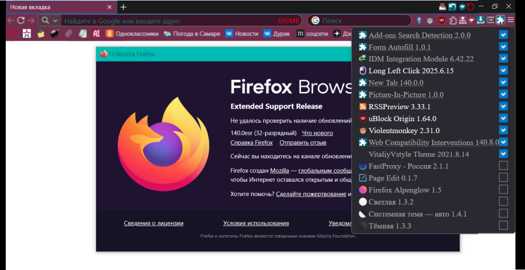Follow the Mozilla link in about dialog
This screenshot has width=525, height=270.
[280, 171]
